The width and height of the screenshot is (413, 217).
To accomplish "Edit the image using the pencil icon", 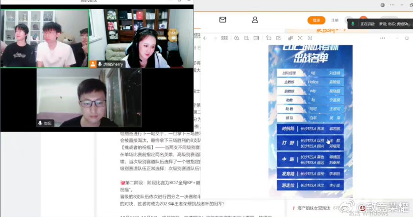I will tap(278, 38).
